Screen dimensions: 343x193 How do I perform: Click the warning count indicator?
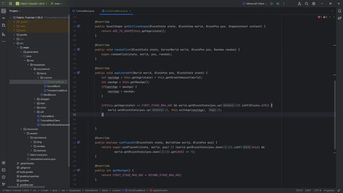click(325, 17)
